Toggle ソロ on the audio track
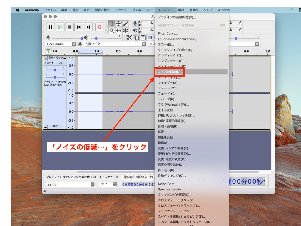The height and width of the screenshot is (226, 301). pos(61,63)
